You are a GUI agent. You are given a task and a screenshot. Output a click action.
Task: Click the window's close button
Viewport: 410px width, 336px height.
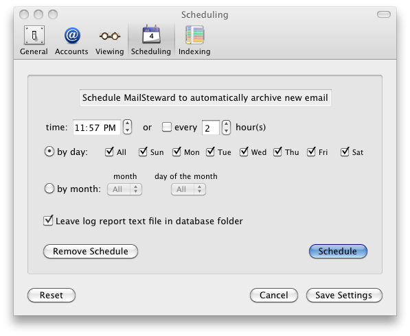pyautogui.click(x=24, y=14)
